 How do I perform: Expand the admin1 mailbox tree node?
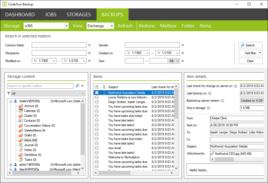coord(11,165)
